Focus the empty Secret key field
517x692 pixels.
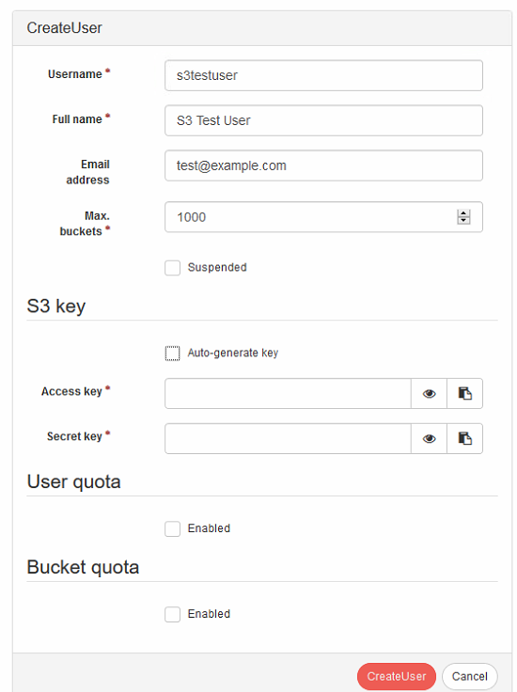288,439
